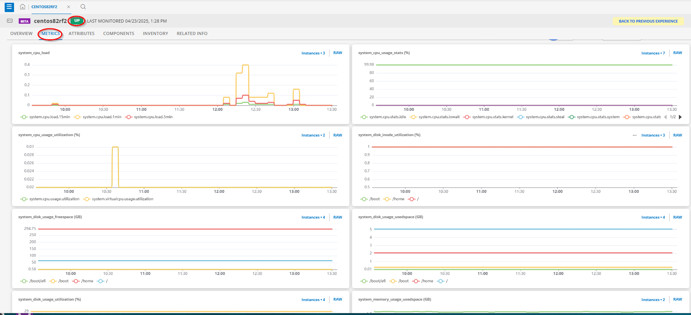Go to next legend page in cpu_usage_stats
Image resolution: width=691 pixels, height=315 pixels.
coord(680,117)
